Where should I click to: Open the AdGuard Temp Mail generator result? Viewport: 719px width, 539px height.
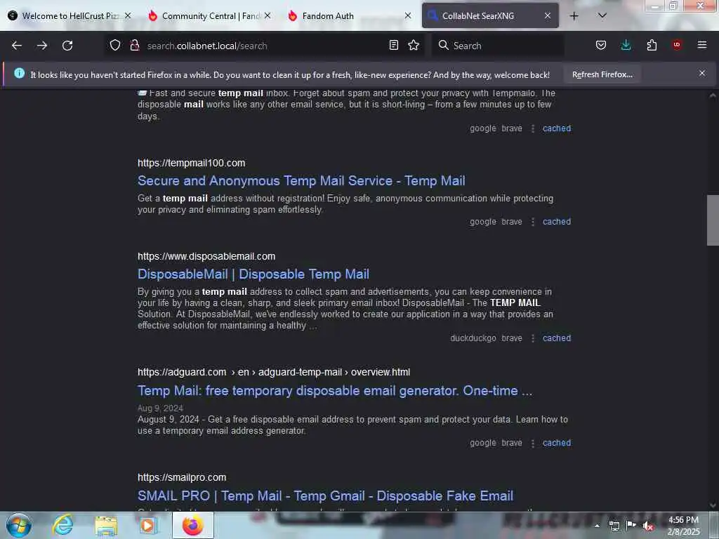(335, 390)
